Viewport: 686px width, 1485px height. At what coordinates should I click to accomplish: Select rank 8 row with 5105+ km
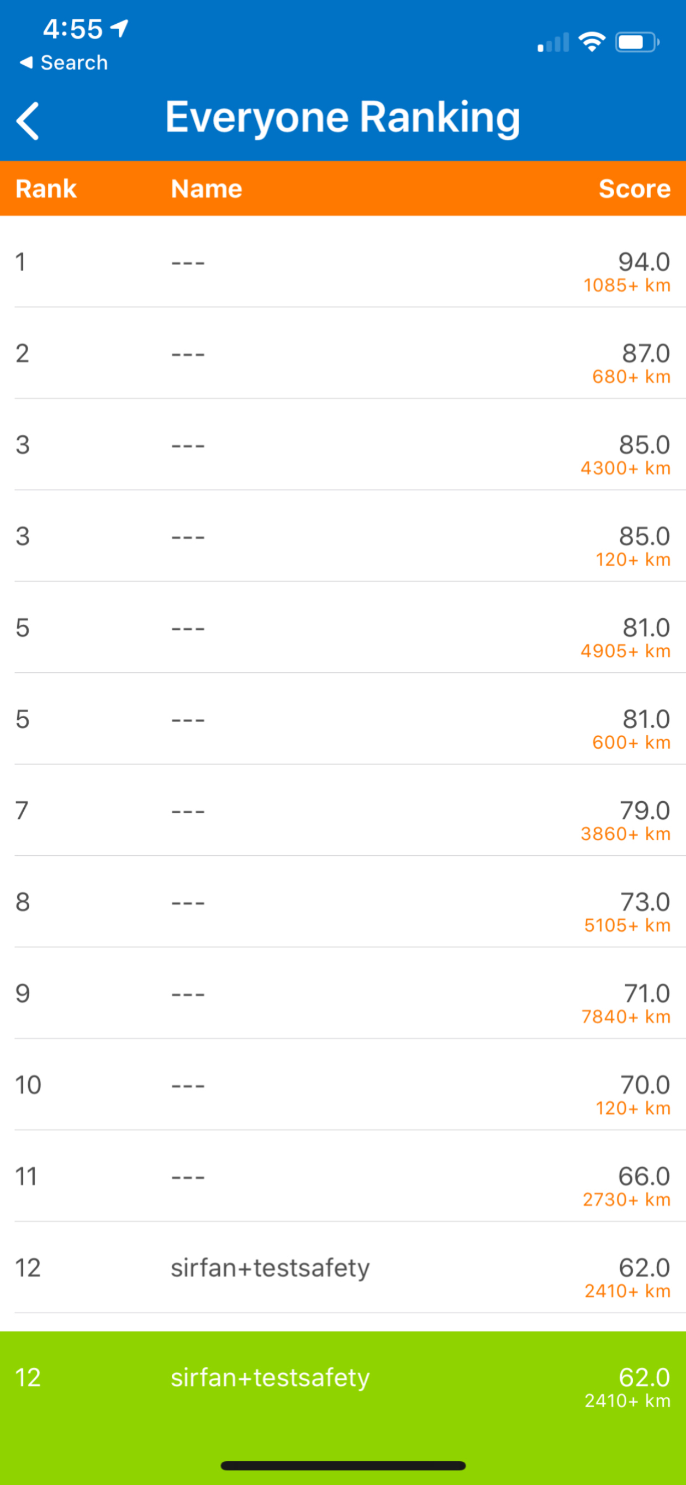(343, 902)
